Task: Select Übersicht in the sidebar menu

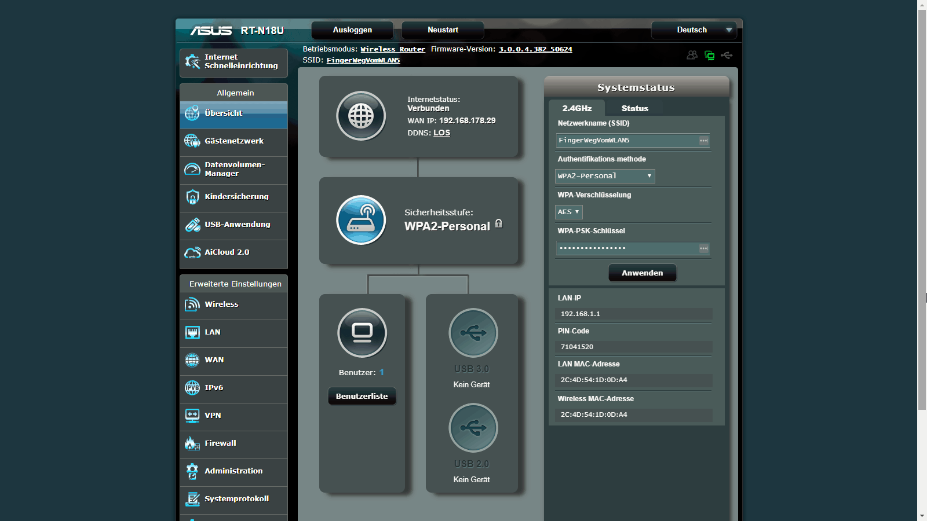Action: click(x=233, y=115)
